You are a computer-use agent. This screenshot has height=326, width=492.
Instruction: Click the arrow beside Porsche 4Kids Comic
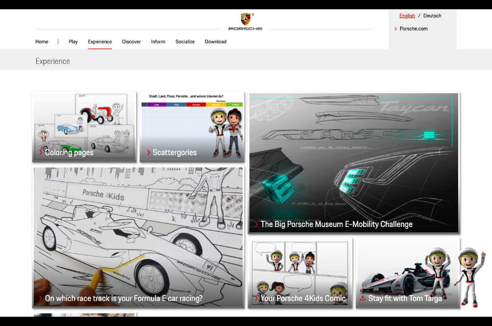(x=256, y=299)
